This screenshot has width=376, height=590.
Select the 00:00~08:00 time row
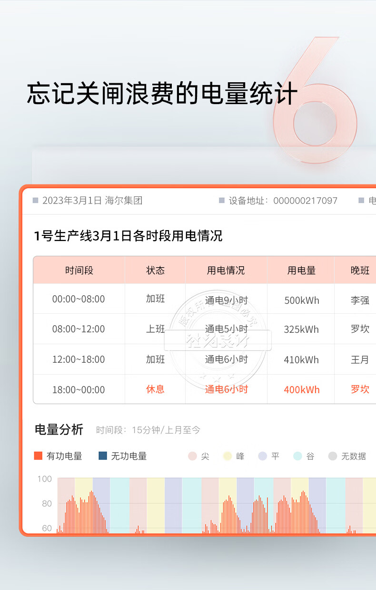[x=79, y=299]
